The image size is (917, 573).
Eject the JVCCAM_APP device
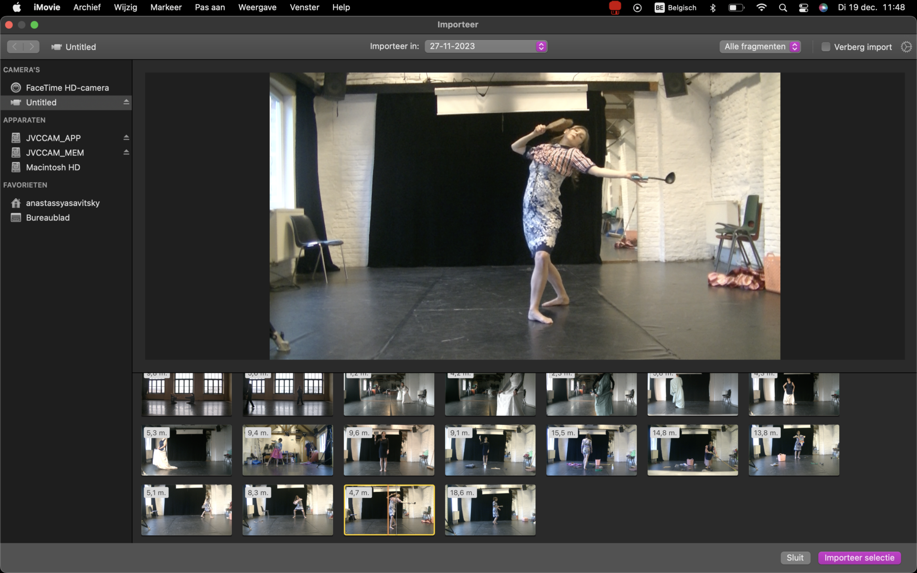[126, 138]
